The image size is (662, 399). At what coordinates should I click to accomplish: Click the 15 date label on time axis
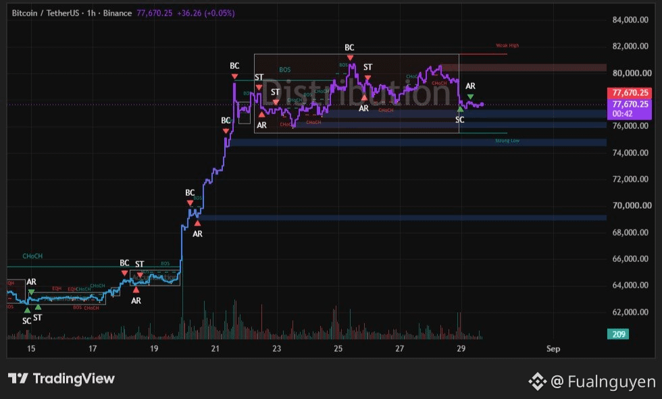point(31,348)
